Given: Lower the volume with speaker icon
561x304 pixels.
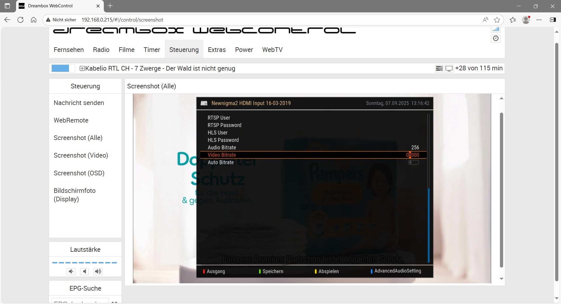Looking at the screenshot, I should pyautogui.click(x=71, y=272).
